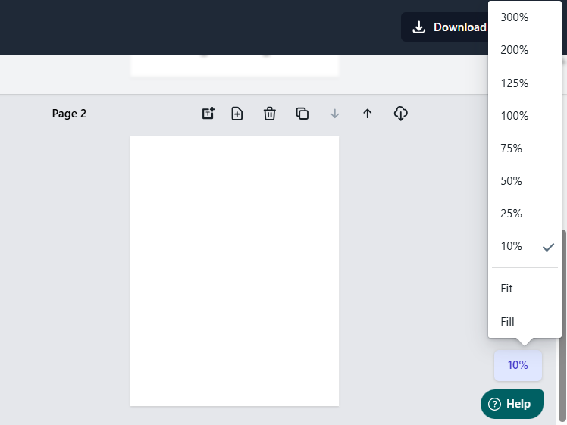Screen dimensions: 567x425
Task: Select 300% zoom level
Action: pos(525,17)
